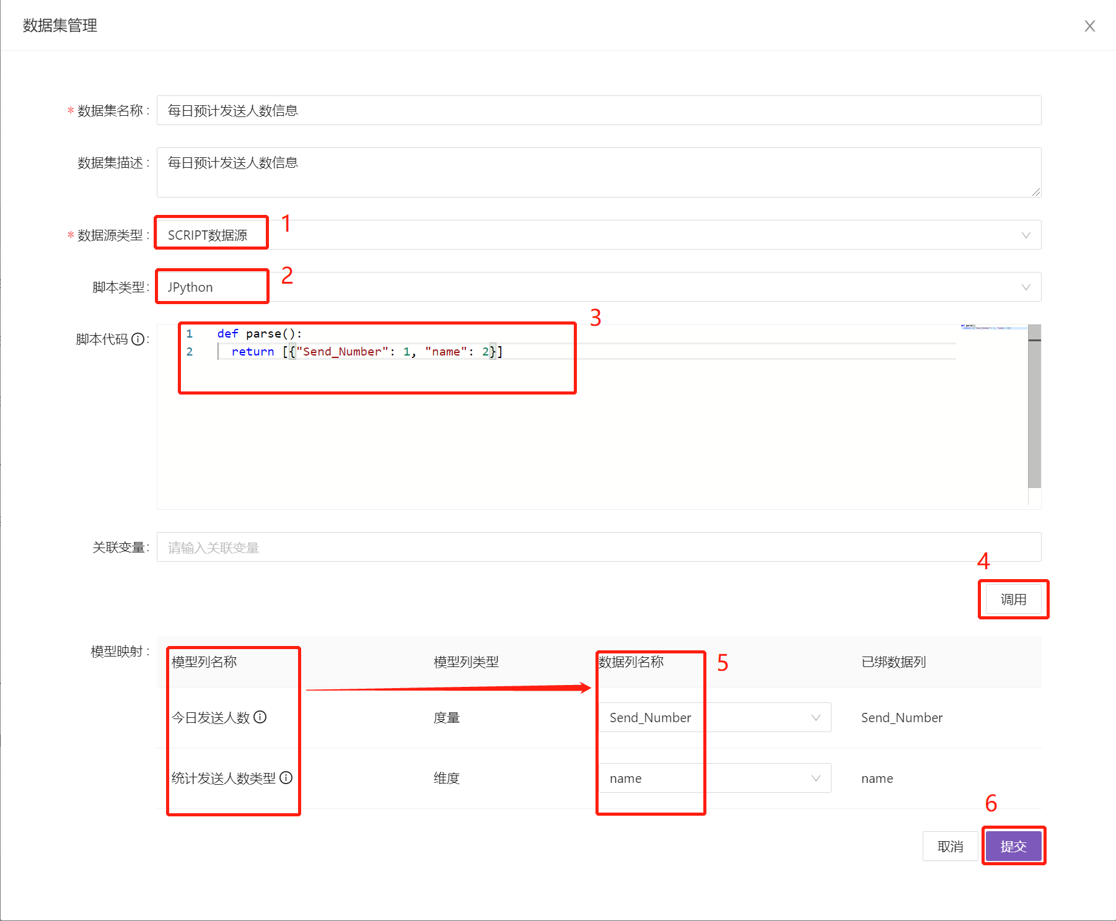The width and height of the screenshot is (1116, 921).
Task: Click the 数据集管理 dialog title
Action: pyautogui.click(x=60, y=25)
